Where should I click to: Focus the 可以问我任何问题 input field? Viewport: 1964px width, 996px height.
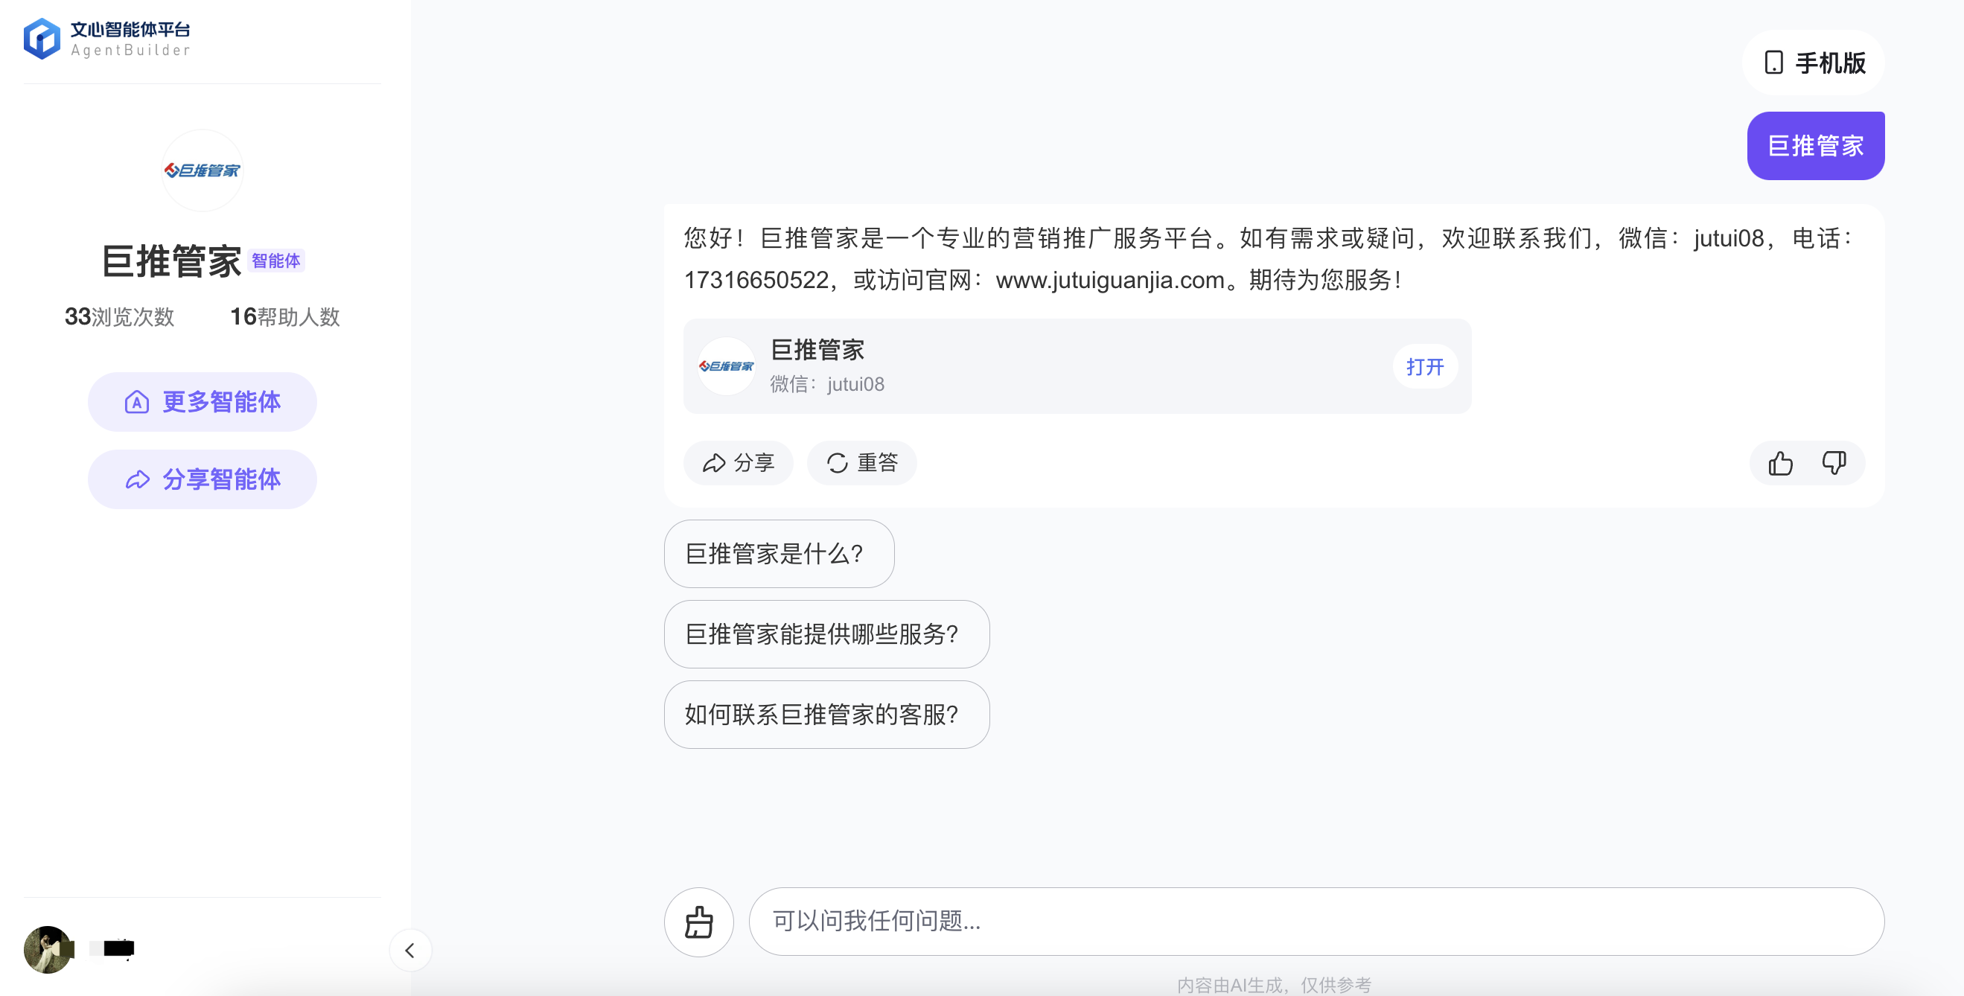click(x=1316, y=922)
